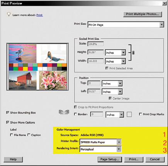The image size is (168, 166).
Task: Uncheck Show More Options
Action: (x=8, y=122)
